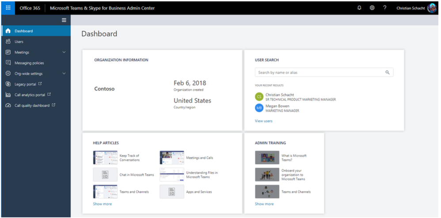Open Messaging policies in sidebar
The height and width of the screenshot is (218, 441).
pos(29,63)
